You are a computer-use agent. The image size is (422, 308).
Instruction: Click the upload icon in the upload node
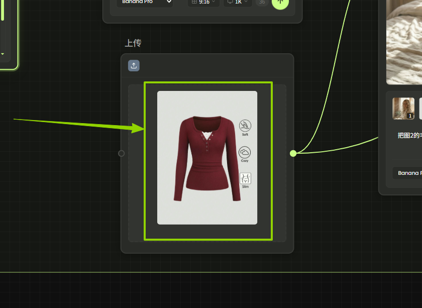(134, 66)
